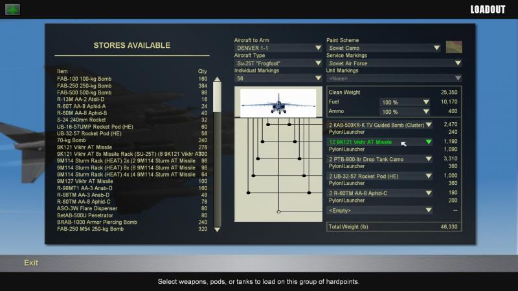Select 9M114 Sturm Rack (HEAT) 2x item
Screen dimensions: 518x291
[x=132, y=160]
